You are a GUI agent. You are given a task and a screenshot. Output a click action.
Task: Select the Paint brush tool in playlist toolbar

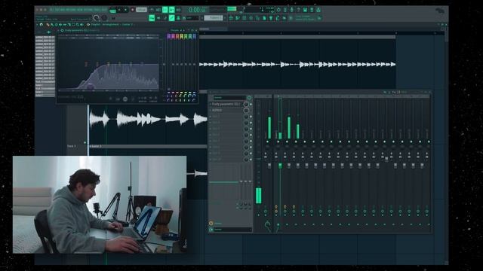[x=52, y=25]
